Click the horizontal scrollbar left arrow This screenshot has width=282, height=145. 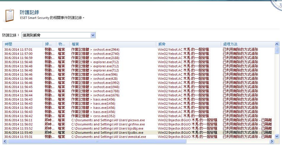coord(5,141)
